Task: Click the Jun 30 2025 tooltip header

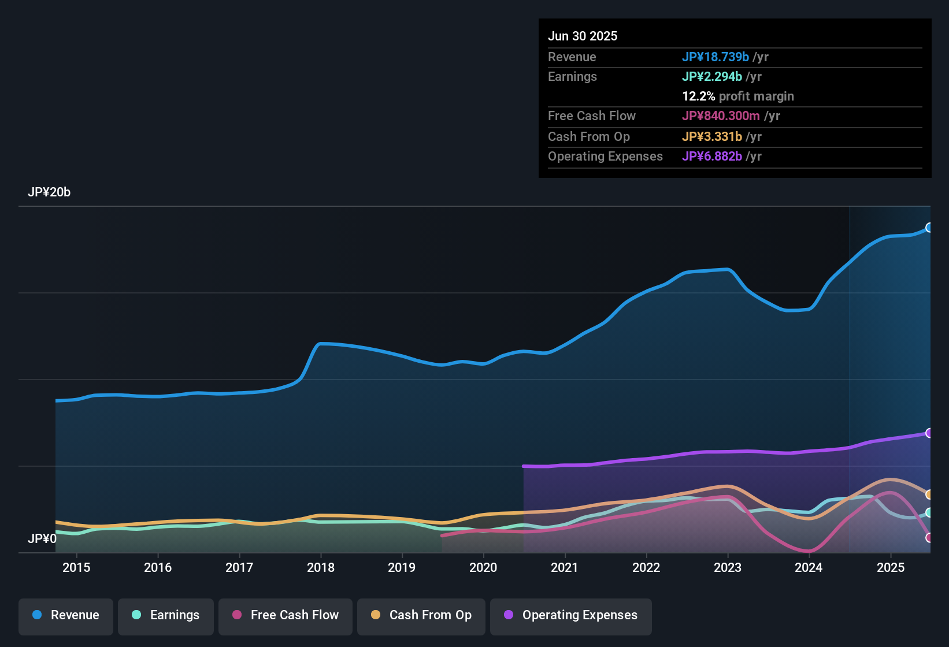Action: pyautogui.click(x=583, y=36)
